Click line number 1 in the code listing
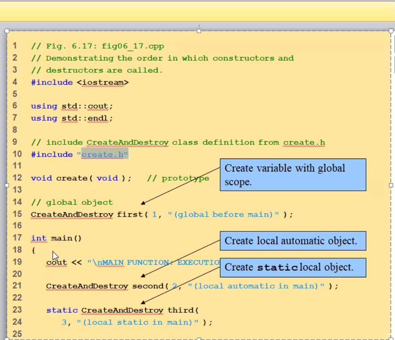395x340 pixels. [x=15, y=46]
